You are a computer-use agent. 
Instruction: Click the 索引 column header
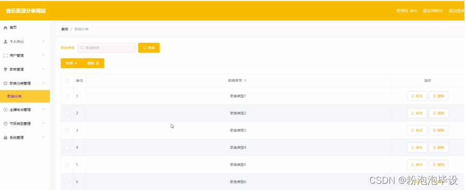pos(80,81)
